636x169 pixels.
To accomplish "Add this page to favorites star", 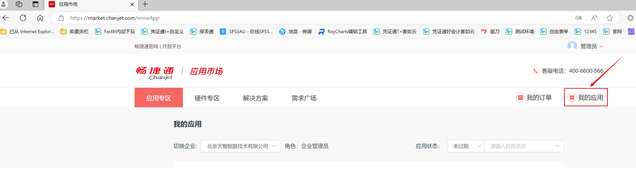I will [610, 18].
